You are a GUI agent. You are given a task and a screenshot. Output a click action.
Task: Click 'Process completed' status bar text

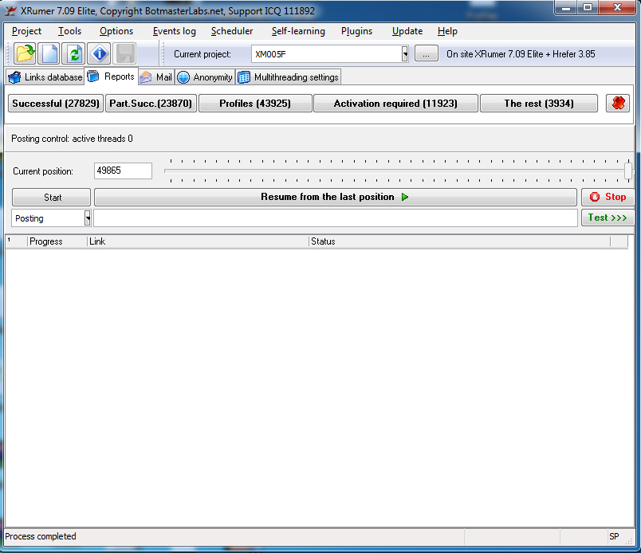(41, 536)
